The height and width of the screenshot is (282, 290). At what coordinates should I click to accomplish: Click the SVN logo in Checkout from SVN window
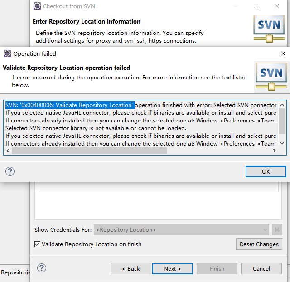(x=269, y=29)
